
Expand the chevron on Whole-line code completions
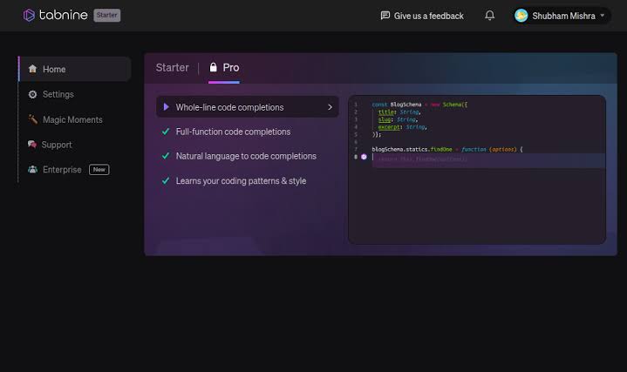click(330, 107)
